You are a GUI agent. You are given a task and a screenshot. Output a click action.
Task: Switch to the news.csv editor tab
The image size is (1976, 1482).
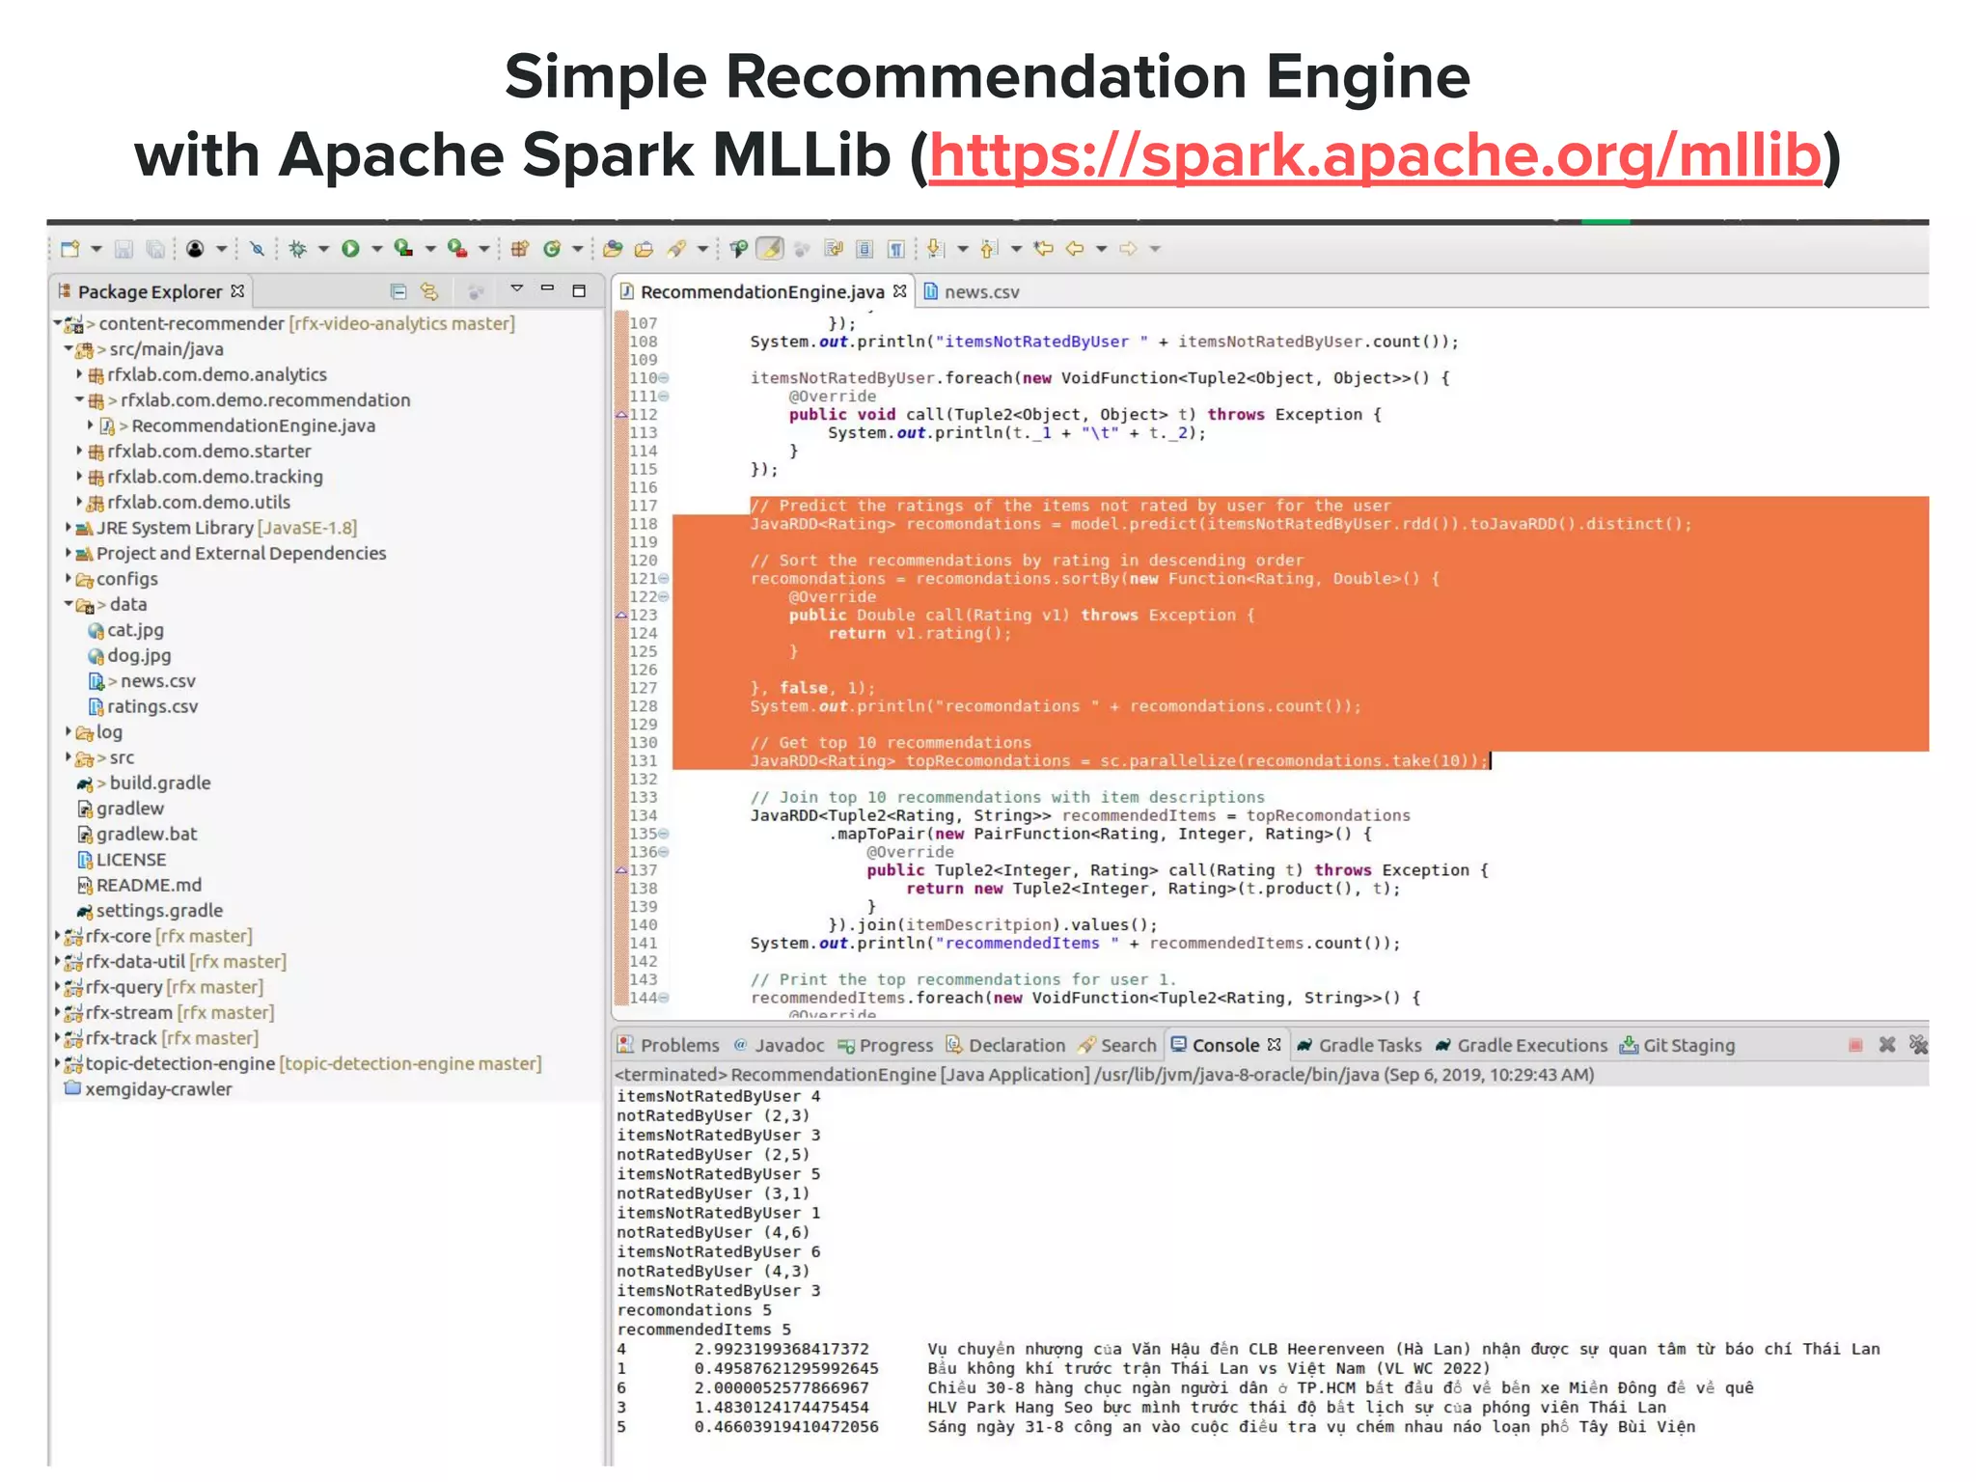tap(973, 291)
